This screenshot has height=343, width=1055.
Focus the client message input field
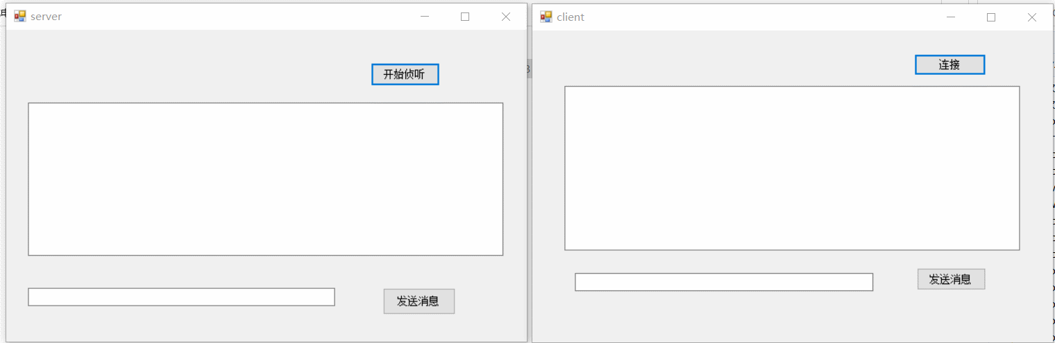723,282
